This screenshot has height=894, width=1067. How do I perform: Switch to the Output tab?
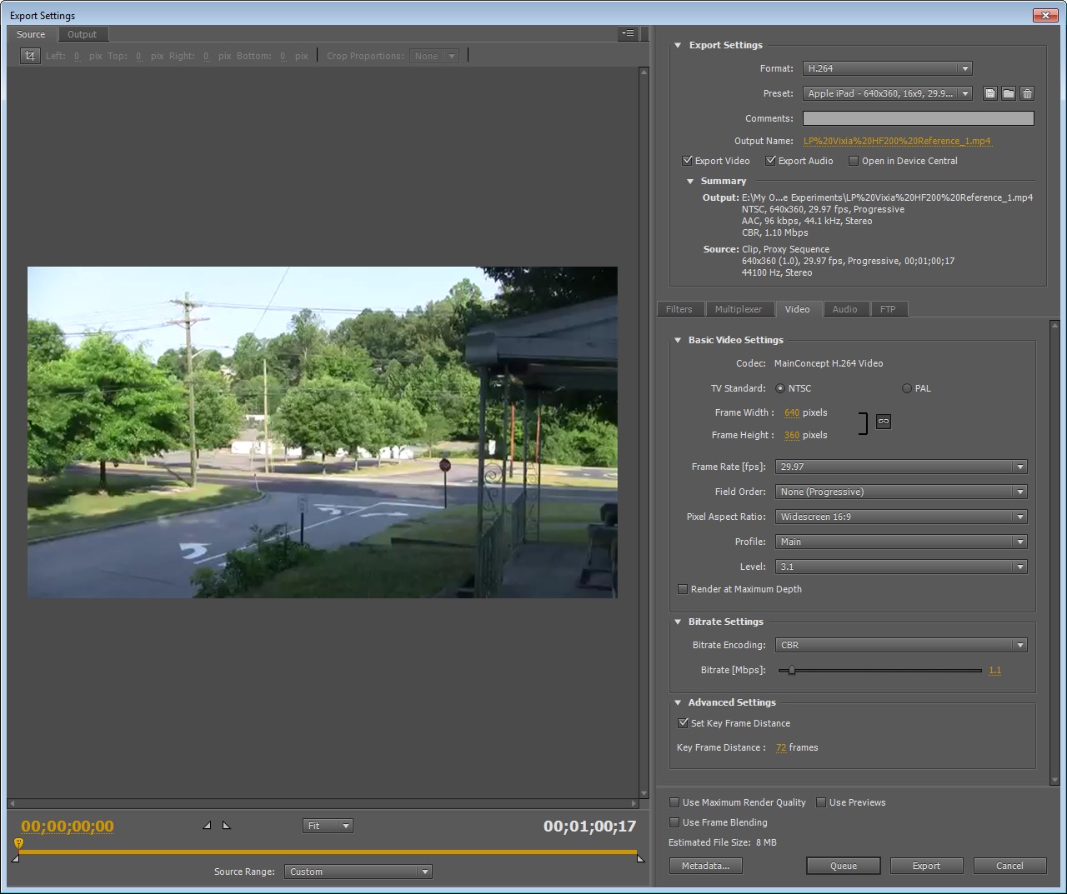tap(82, 34)
